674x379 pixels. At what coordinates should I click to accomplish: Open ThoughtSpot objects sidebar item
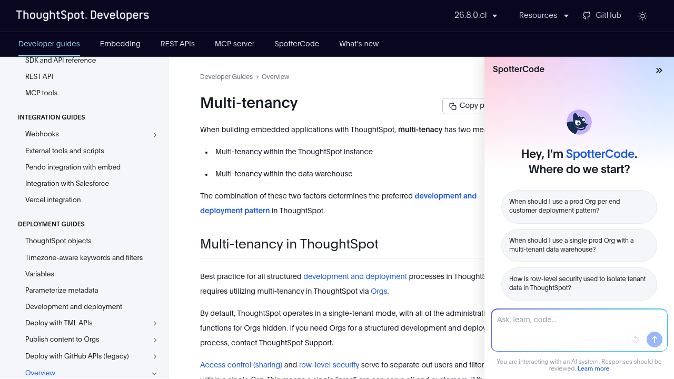pyautogui.click(x=58, y=241)
